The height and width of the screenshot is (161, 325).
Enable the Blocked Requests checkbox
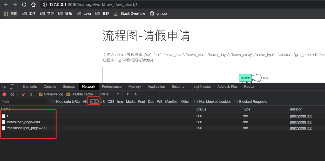pos(236,102)
